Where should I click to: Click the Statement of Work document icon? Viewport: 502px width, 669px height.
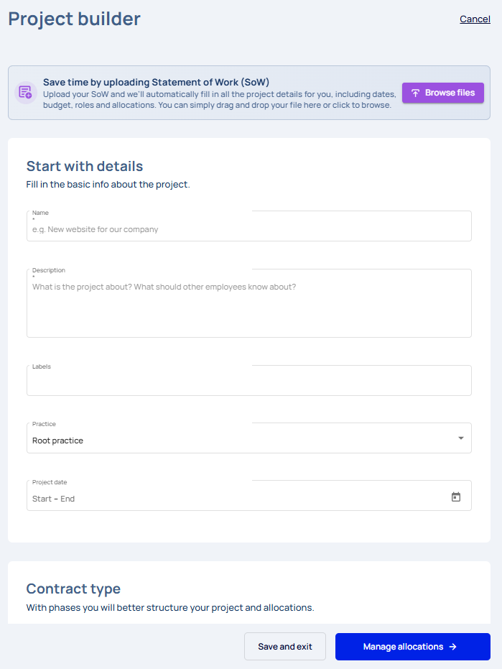pyautogui.click(x=26, y=93)
